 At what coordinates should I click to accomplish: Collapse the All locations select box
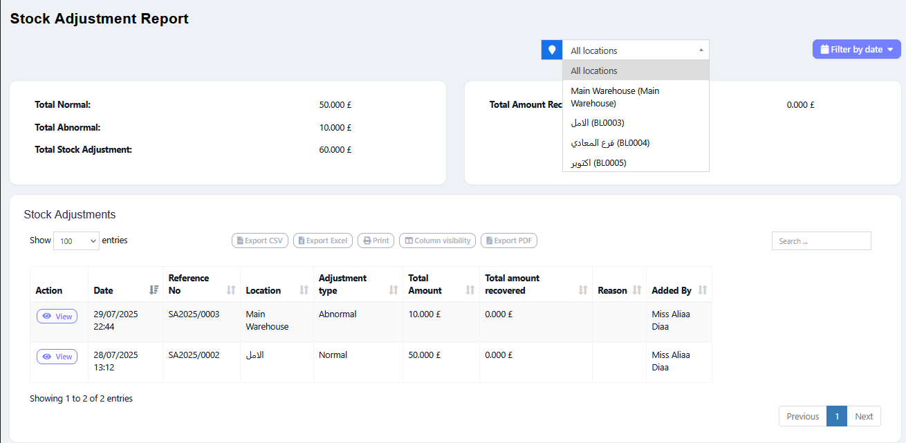point(635,50)
